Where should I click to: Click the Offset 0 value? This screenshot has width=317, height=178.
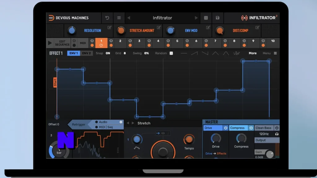pyautogui.click(x=54, y=124)
